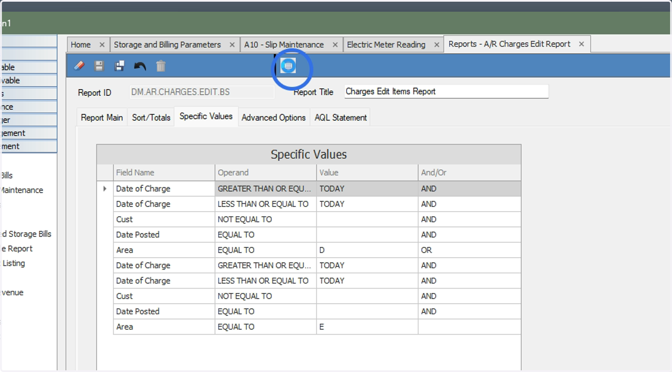Click the Area field name in the row with E

(164, 327)
